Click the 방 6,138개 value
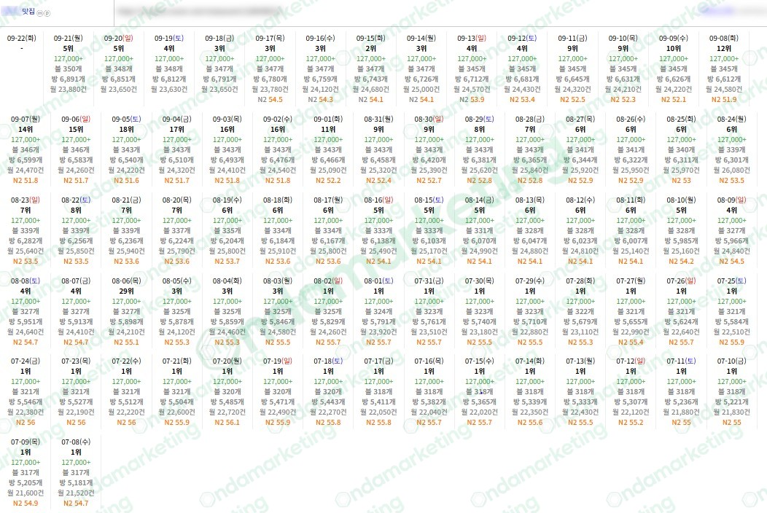 click(x=378, y=241)
